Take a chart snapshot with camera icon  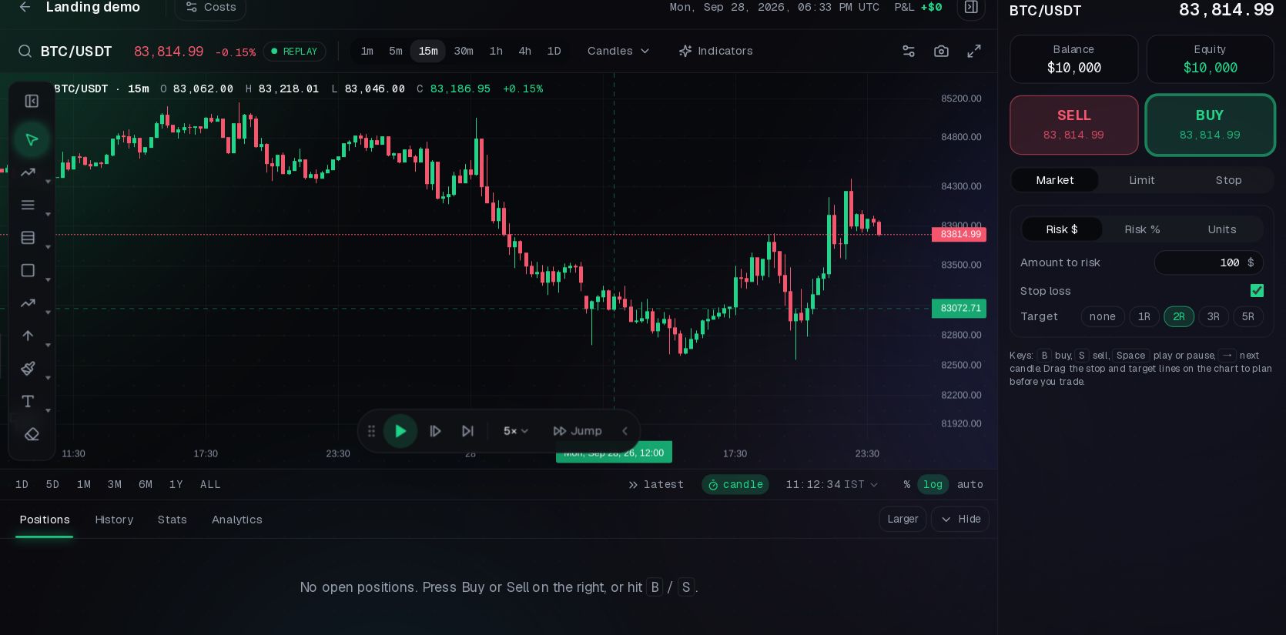click(x=941, y=51)
